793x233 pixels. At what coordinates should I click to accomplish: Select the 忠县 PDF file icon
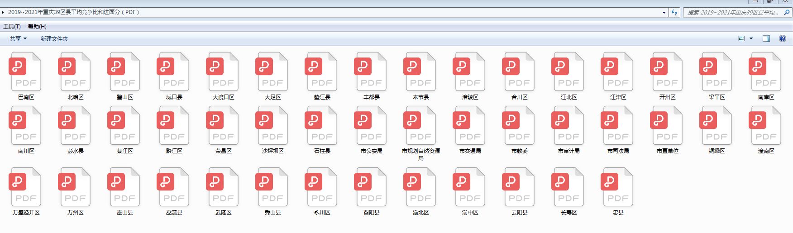tap(617, 187)
